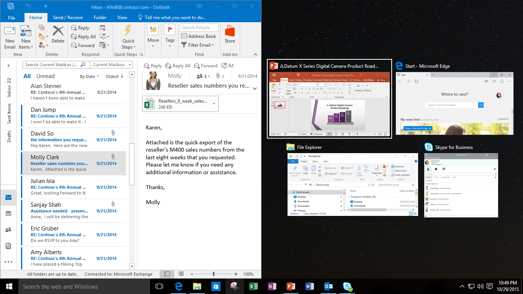This screenshot has height=294, width=523.
Task: Click Reply in the reading pane
Action: point(153,66)
